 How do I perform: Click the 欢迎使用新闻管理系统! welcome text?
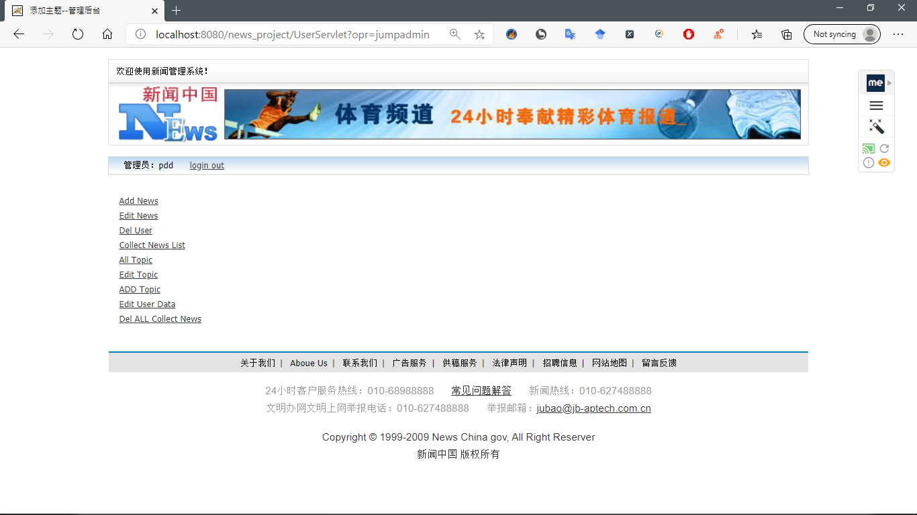click(162, 71)
